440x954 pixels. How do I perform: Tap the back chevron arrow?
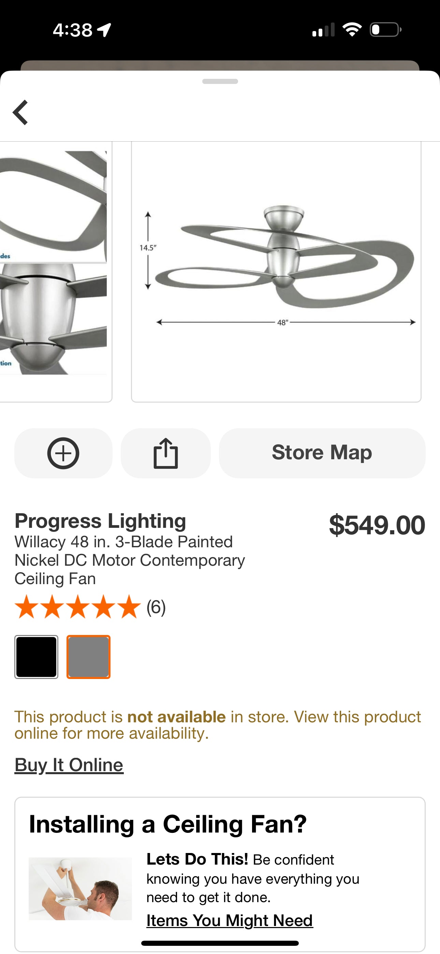(21, 112)
